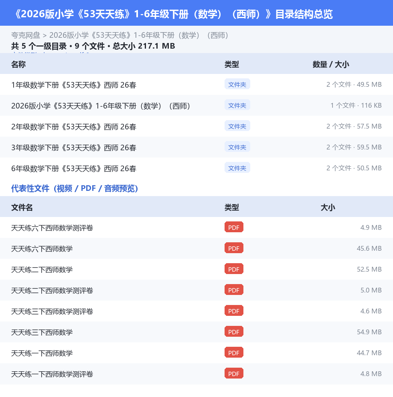This screenshot has width=393, height=397.
Task: Click the size value 4.6 MB
Action: pyautogui.click(x=371, y=311)
